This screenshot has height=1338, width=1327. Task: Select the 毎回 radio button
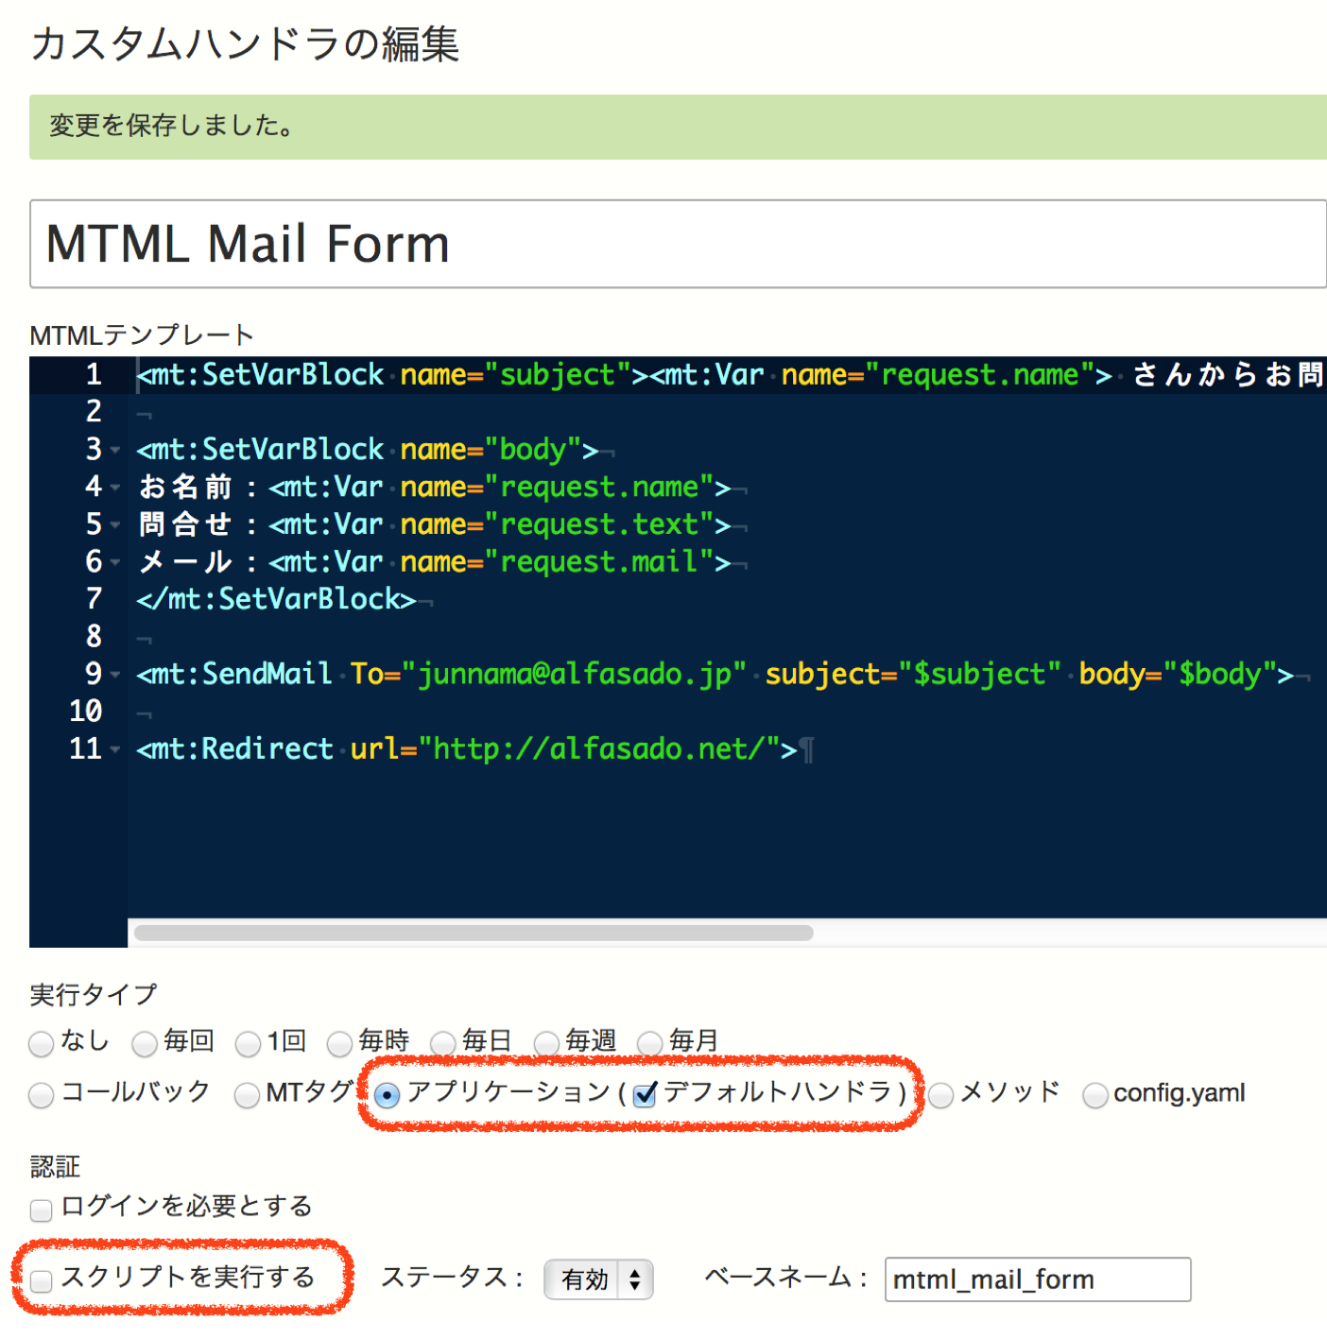point(145,1044)
